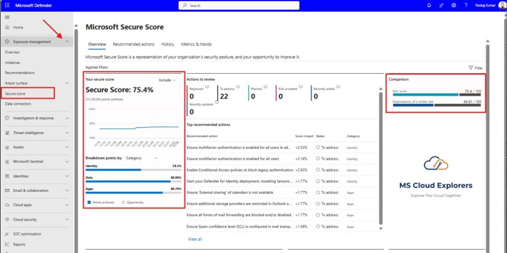Click the Identity 58.3% progress bar
The height and width of the screenshot is (253, 507).
tap(133, 169)
